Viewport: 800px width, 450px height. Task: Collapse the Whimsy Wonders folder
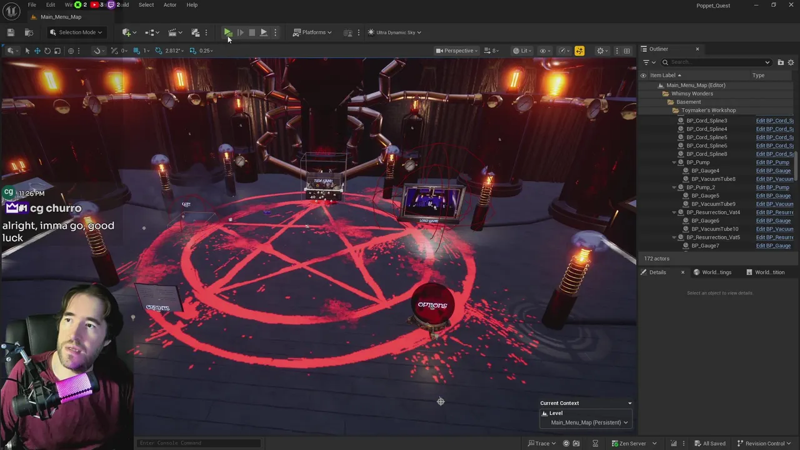click(x=666, y=94)
